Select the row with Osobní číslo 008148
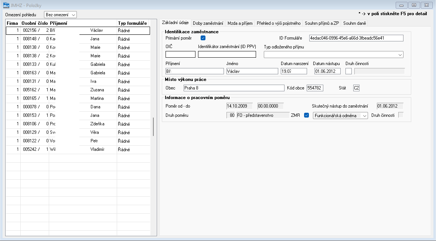The image size is (436, 241). 78,39
